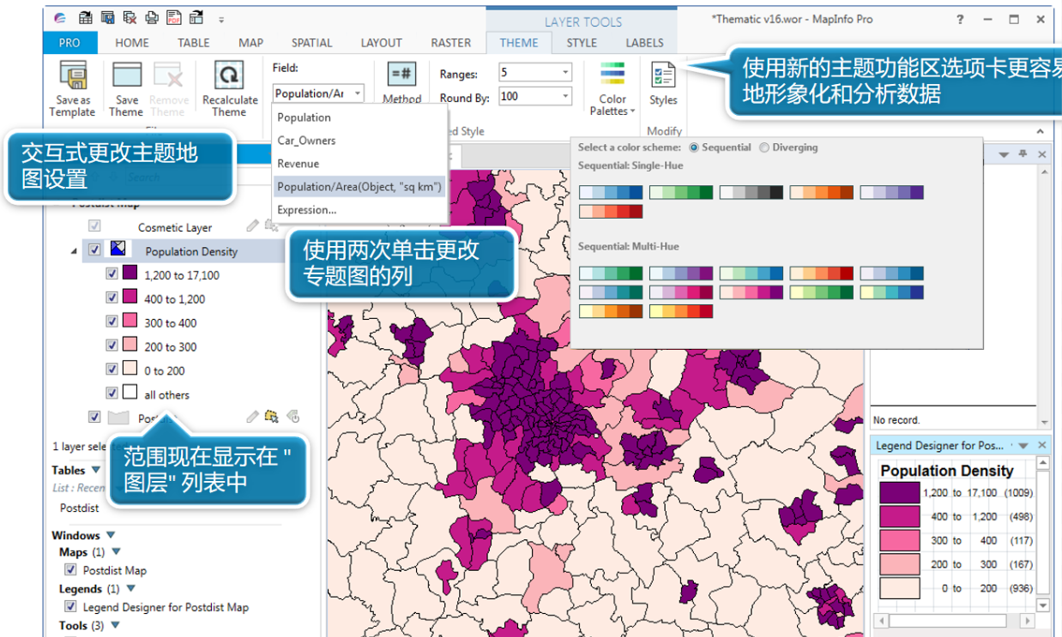Switch to the STYLE ribbon tab
This screenshot has width=1062, height=637.
582,43
